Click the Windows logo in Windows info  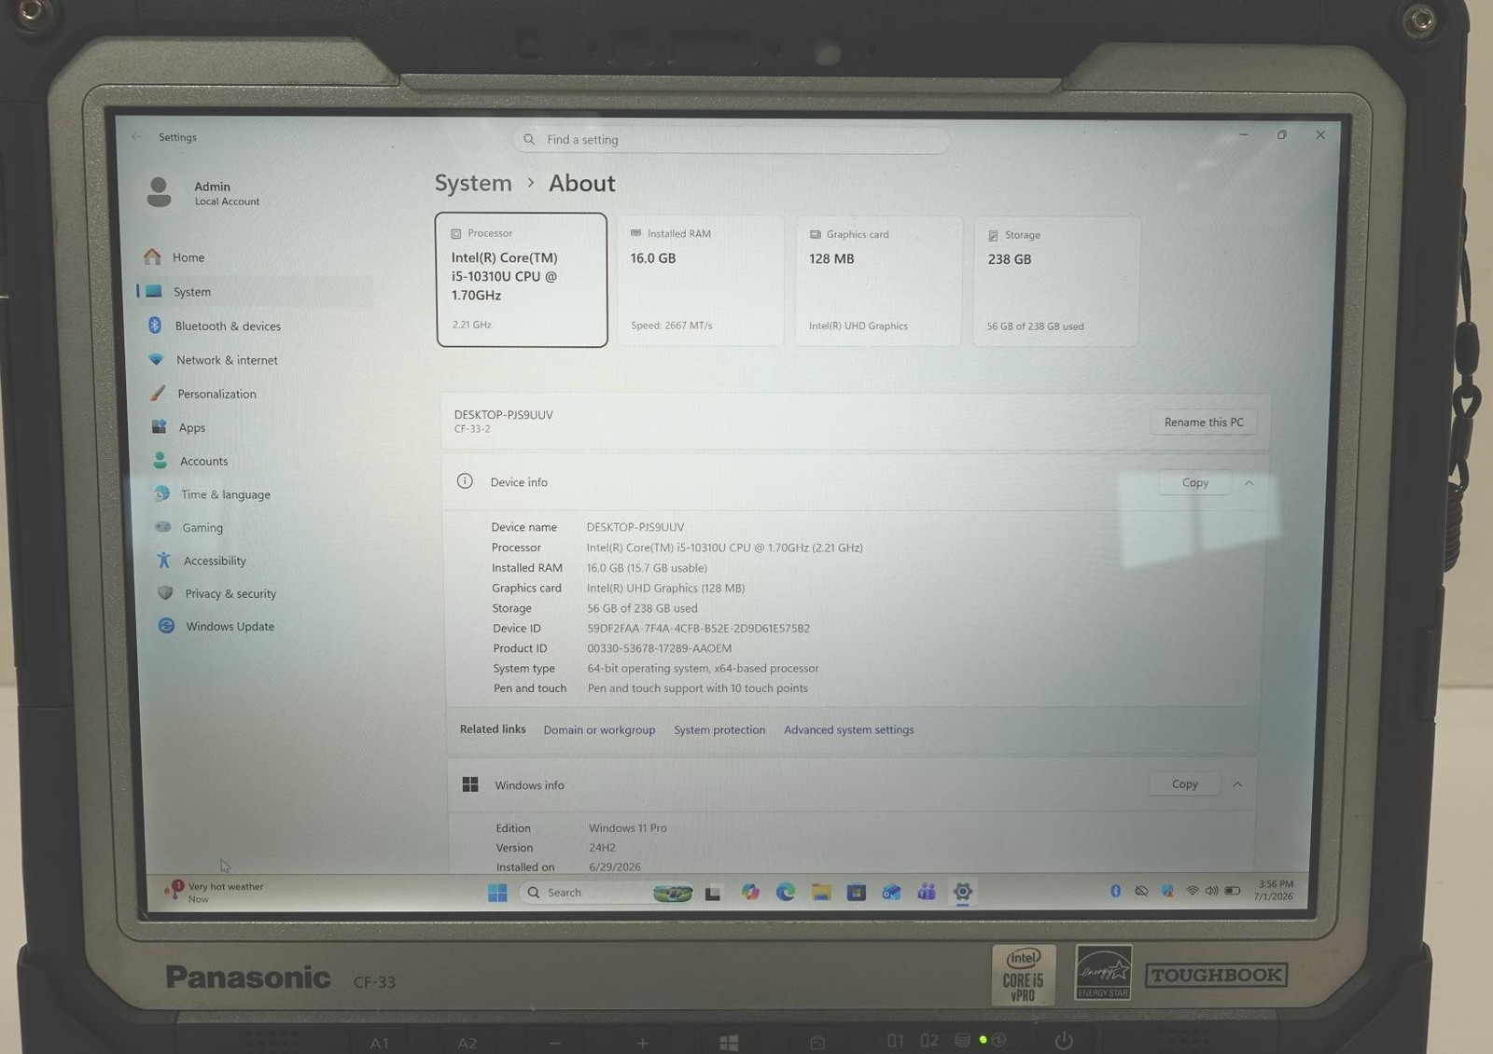coord(470,784)
